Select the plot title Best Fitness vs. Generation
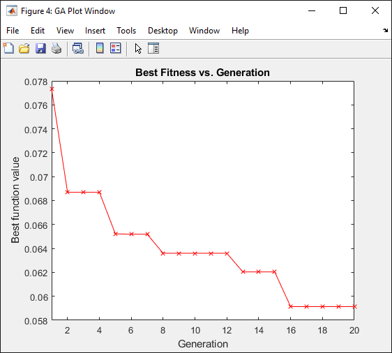This screenshot has height=353, width=392. tap(202, 73)
